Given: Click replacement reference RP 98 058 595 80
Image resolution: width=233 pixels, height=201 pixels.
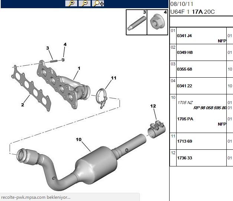Looking at the screenshot, I should (210, 108).
